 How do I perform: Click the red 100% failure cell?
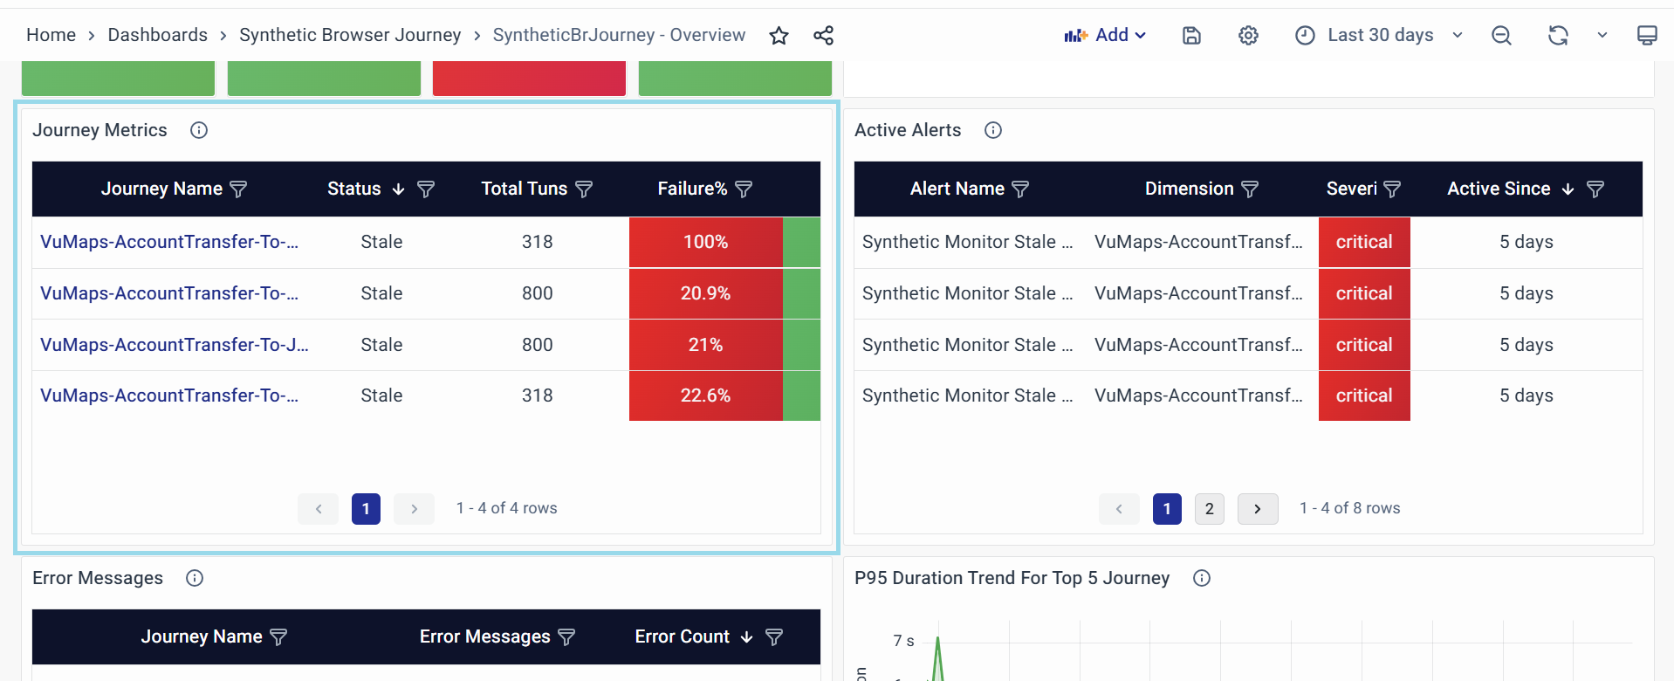tap(705, 243)
